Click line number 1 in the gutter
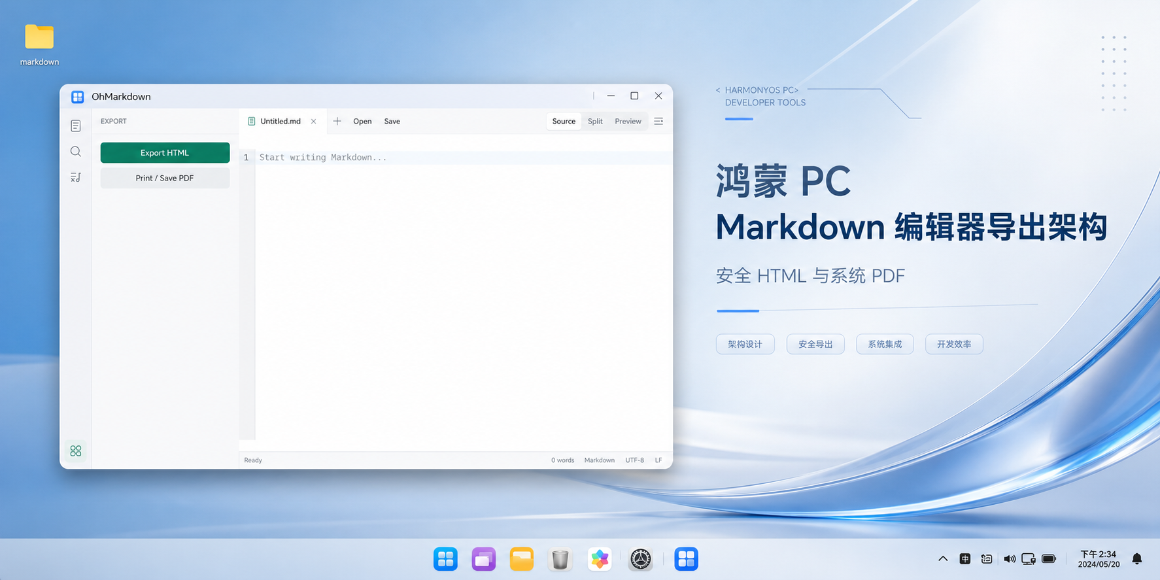 (x=247, y=158)
